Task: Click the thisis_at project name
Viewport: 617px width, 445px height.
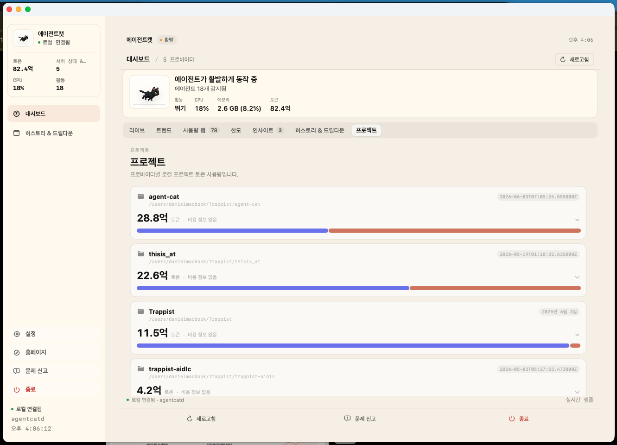Action: [162, 254]
